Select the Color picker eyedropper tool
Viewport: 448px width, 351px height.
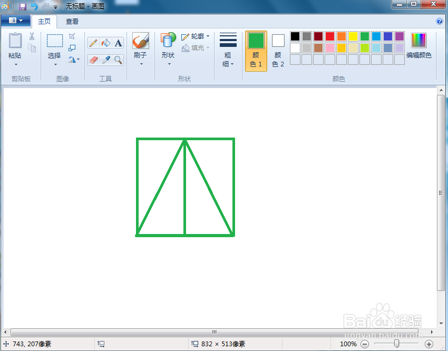click(106, 60)
